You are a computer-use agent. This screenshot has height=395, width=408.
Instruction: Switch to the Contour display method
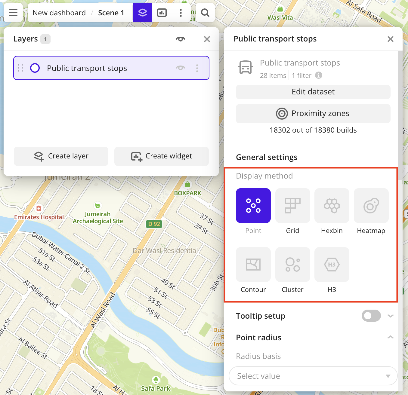coord(253,265)
